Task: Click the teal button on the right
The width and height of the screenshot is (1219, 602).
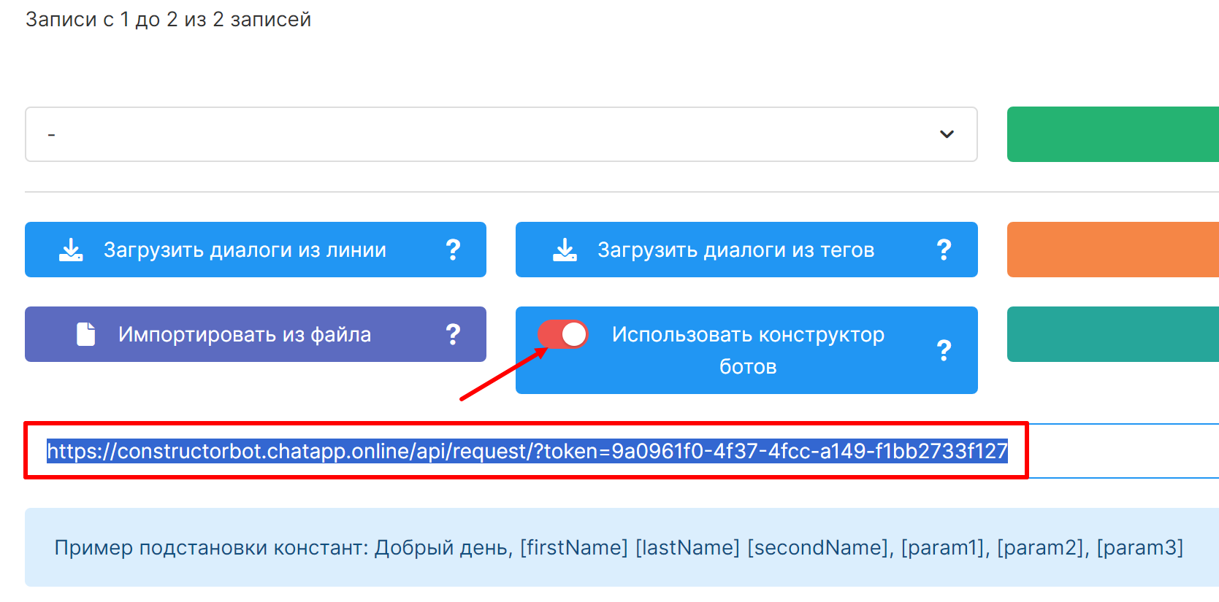Action: 1112,334
